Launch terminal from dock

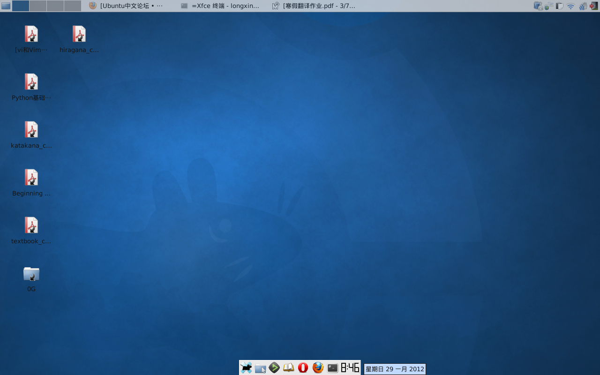pos(333,368)
